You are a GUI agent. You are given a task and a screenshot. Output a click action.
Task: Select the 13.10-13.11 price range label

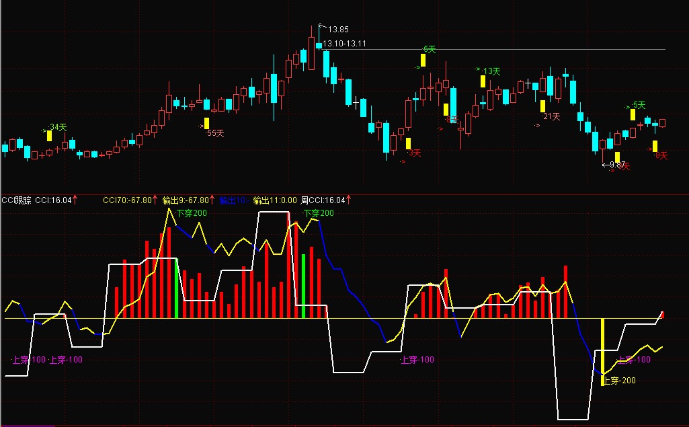coord(344,44)
